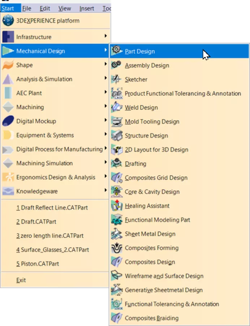Launch Product Functional Tolerancing & Annotation label
This screenshot has height=326, width=250.
coord(183,94)
